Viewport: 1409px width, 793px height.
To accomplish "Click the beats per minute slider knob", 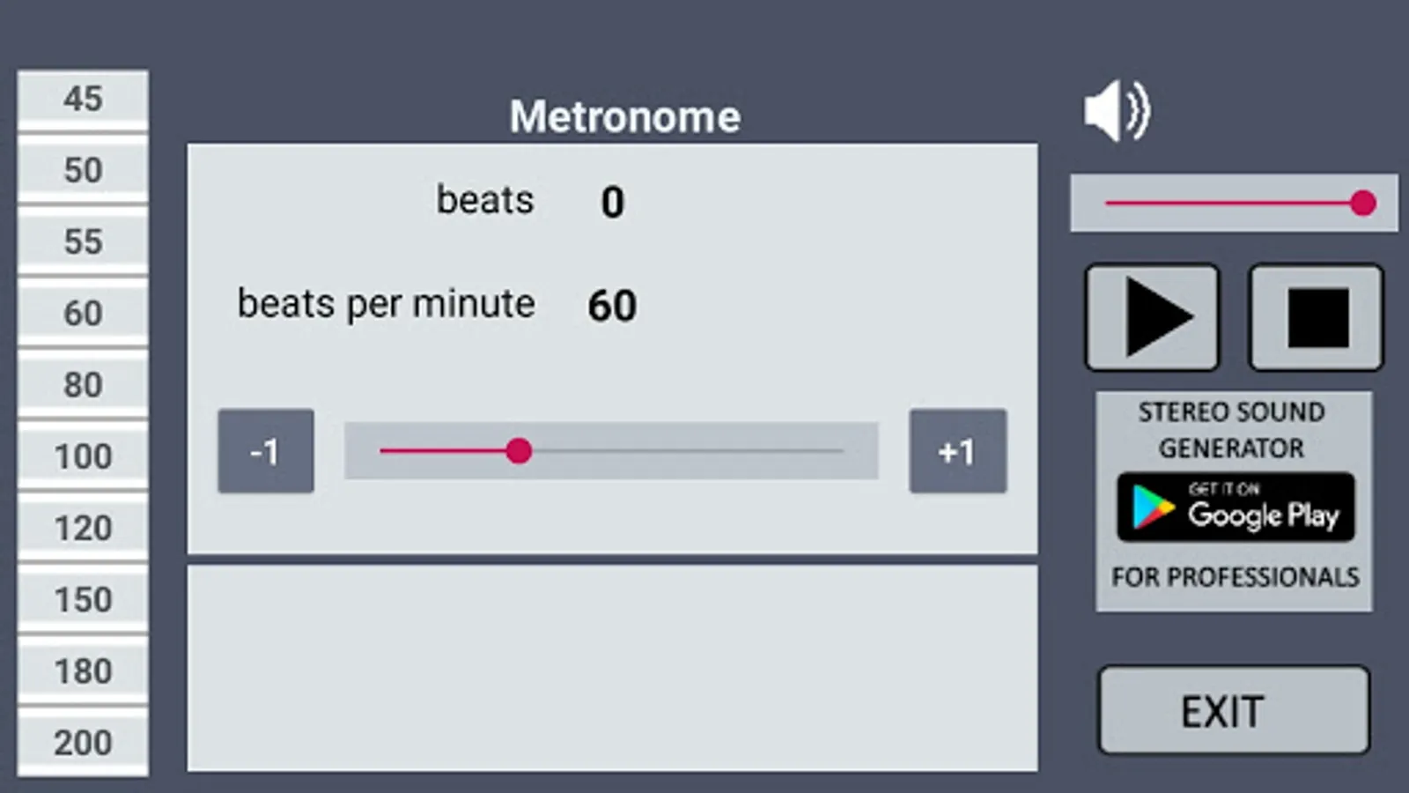I will click(x=519, y=451).
